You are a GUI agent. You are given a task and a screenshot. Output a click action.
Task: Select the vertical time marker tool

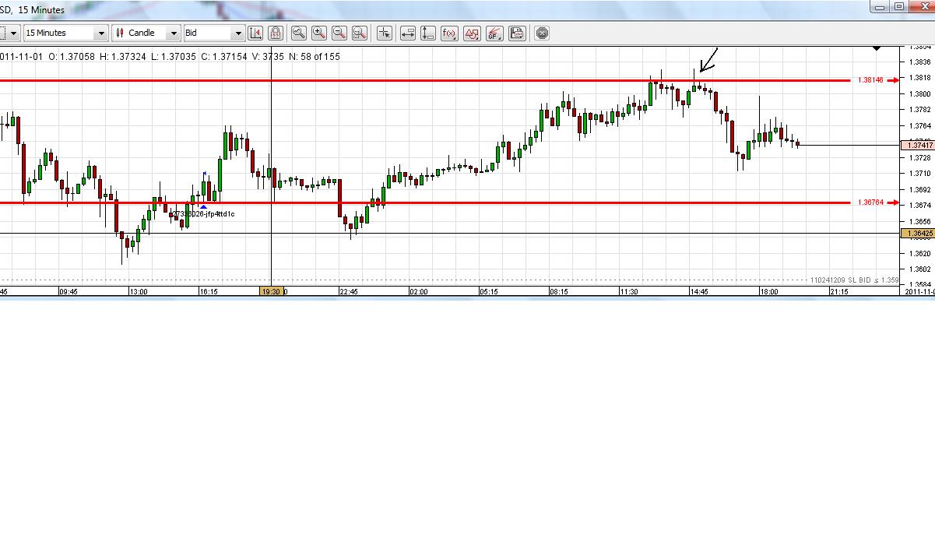click(x=427, y=33)
